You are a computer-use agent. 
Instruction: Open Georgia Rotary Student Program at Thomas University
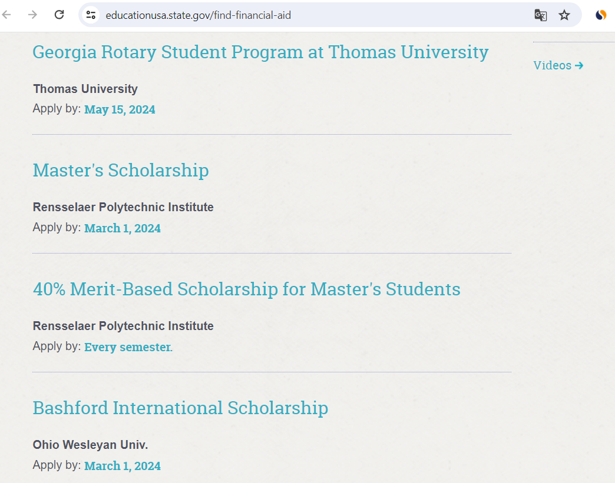[x=260, y=52]
